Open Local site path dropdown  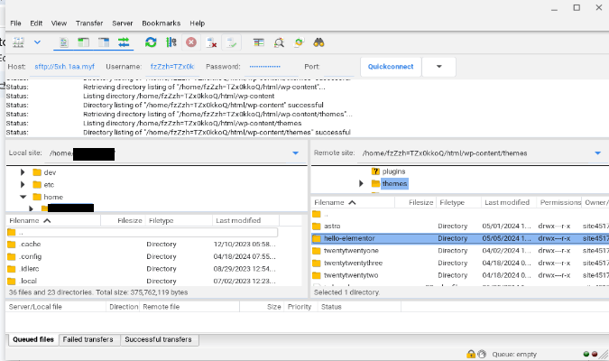click(296, 153)
